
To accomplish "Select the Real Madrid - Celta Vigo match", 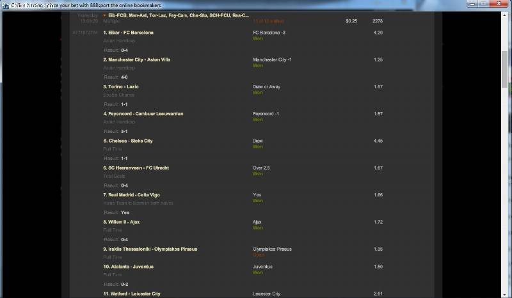I will (x=132, y=195).
